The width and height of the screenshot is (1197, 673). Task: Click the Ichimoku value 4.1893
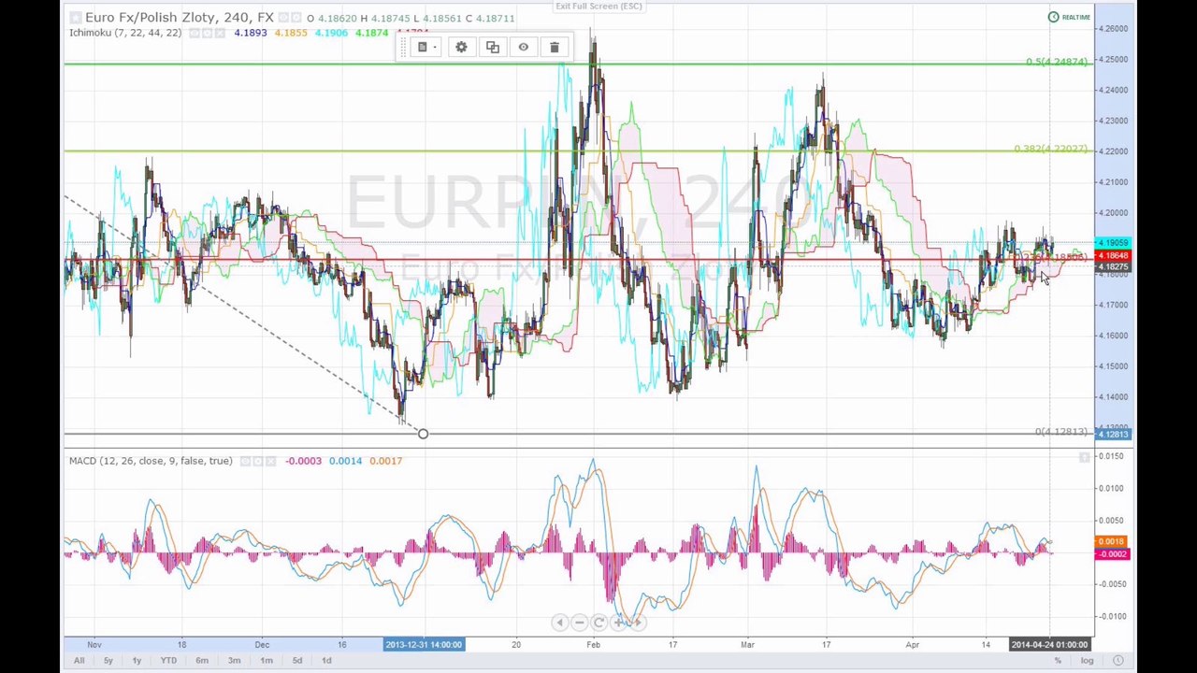[x=251, y=34]
